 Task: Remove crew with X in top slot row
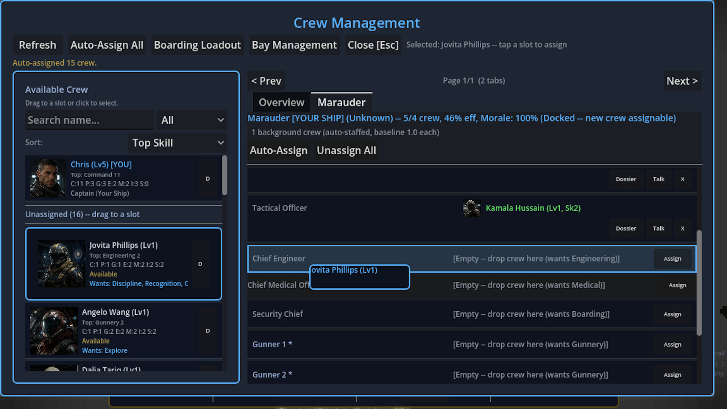coord(682,179)
